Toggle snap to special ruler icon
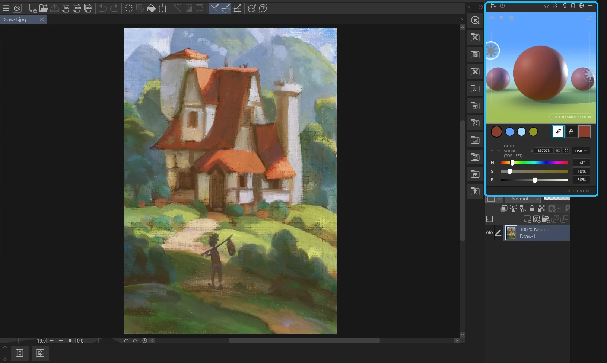 point(226,8)
